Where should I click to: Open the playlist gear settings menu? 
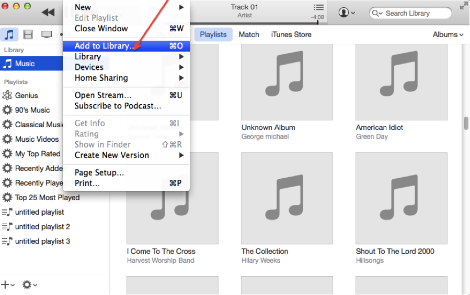tap(29, 285)
